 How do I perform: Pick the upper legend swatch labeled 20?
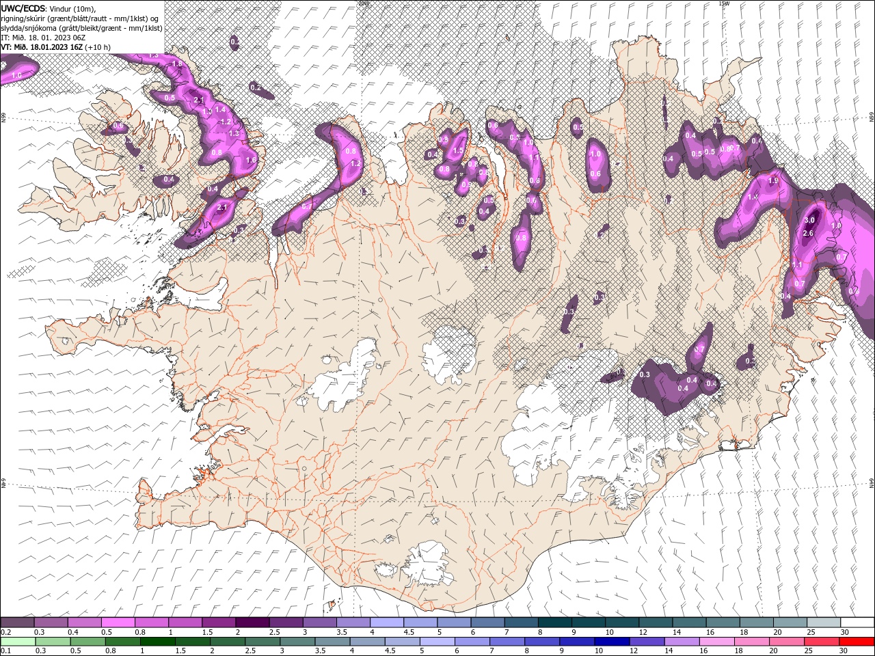[x=790, y=623]
